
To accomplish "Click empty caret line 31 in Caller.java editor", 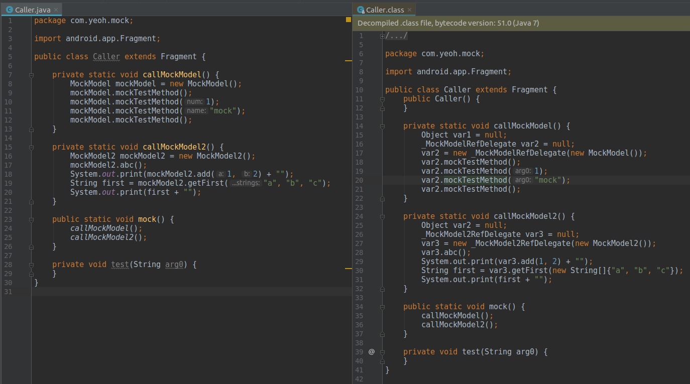I will (191, 292).
